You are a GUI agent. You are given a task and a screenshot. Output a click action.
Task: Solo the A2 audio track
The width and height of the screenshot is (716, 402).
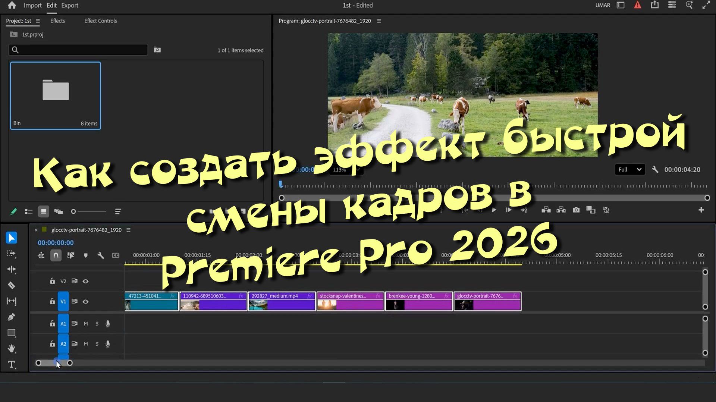(97, 344)
